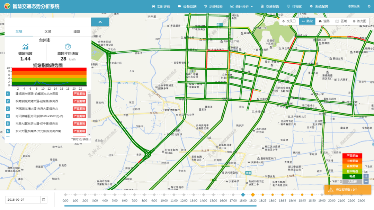Click 严重拥堵 tag on 市府大道 row
374x210 pixels.
tap(79, 124)
